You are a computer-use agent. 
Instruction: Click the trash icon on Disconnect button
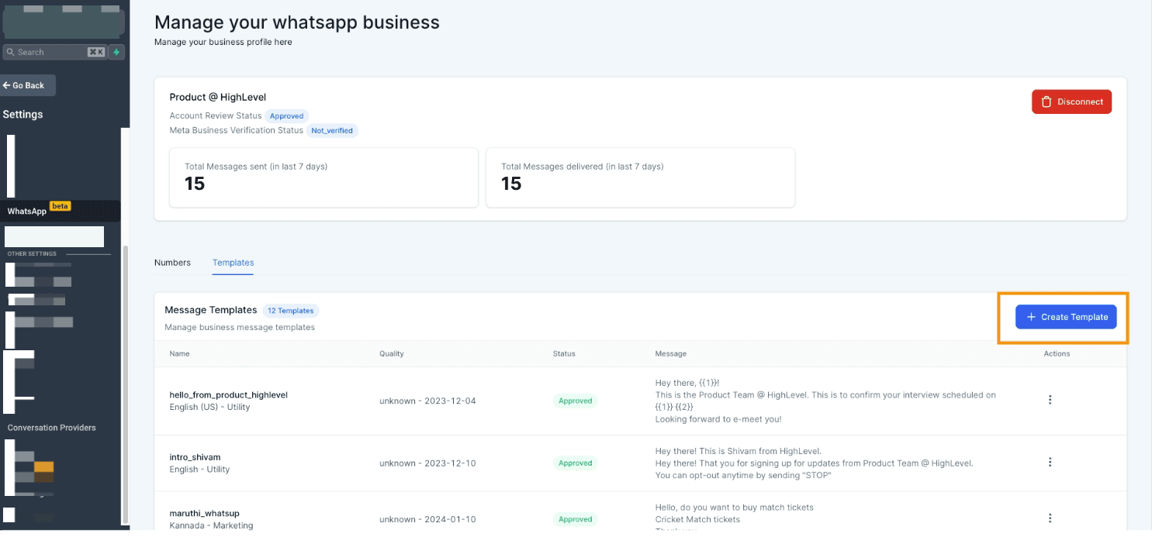[x=1046, y=102]
